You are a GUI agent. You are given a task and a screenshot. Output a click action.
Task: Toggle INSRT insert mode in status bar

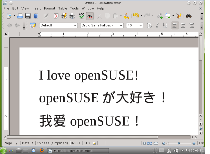[76, 143]
